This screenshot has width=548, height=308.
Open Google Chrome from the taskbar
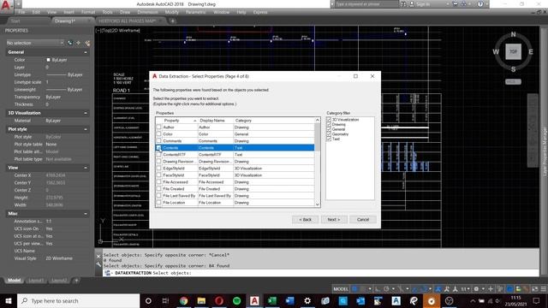point(183,300)
